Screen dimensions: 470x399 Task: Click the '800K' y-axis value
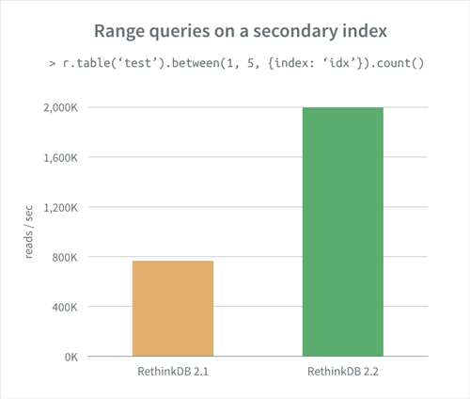pyautogui.click(x=65, y=258)
